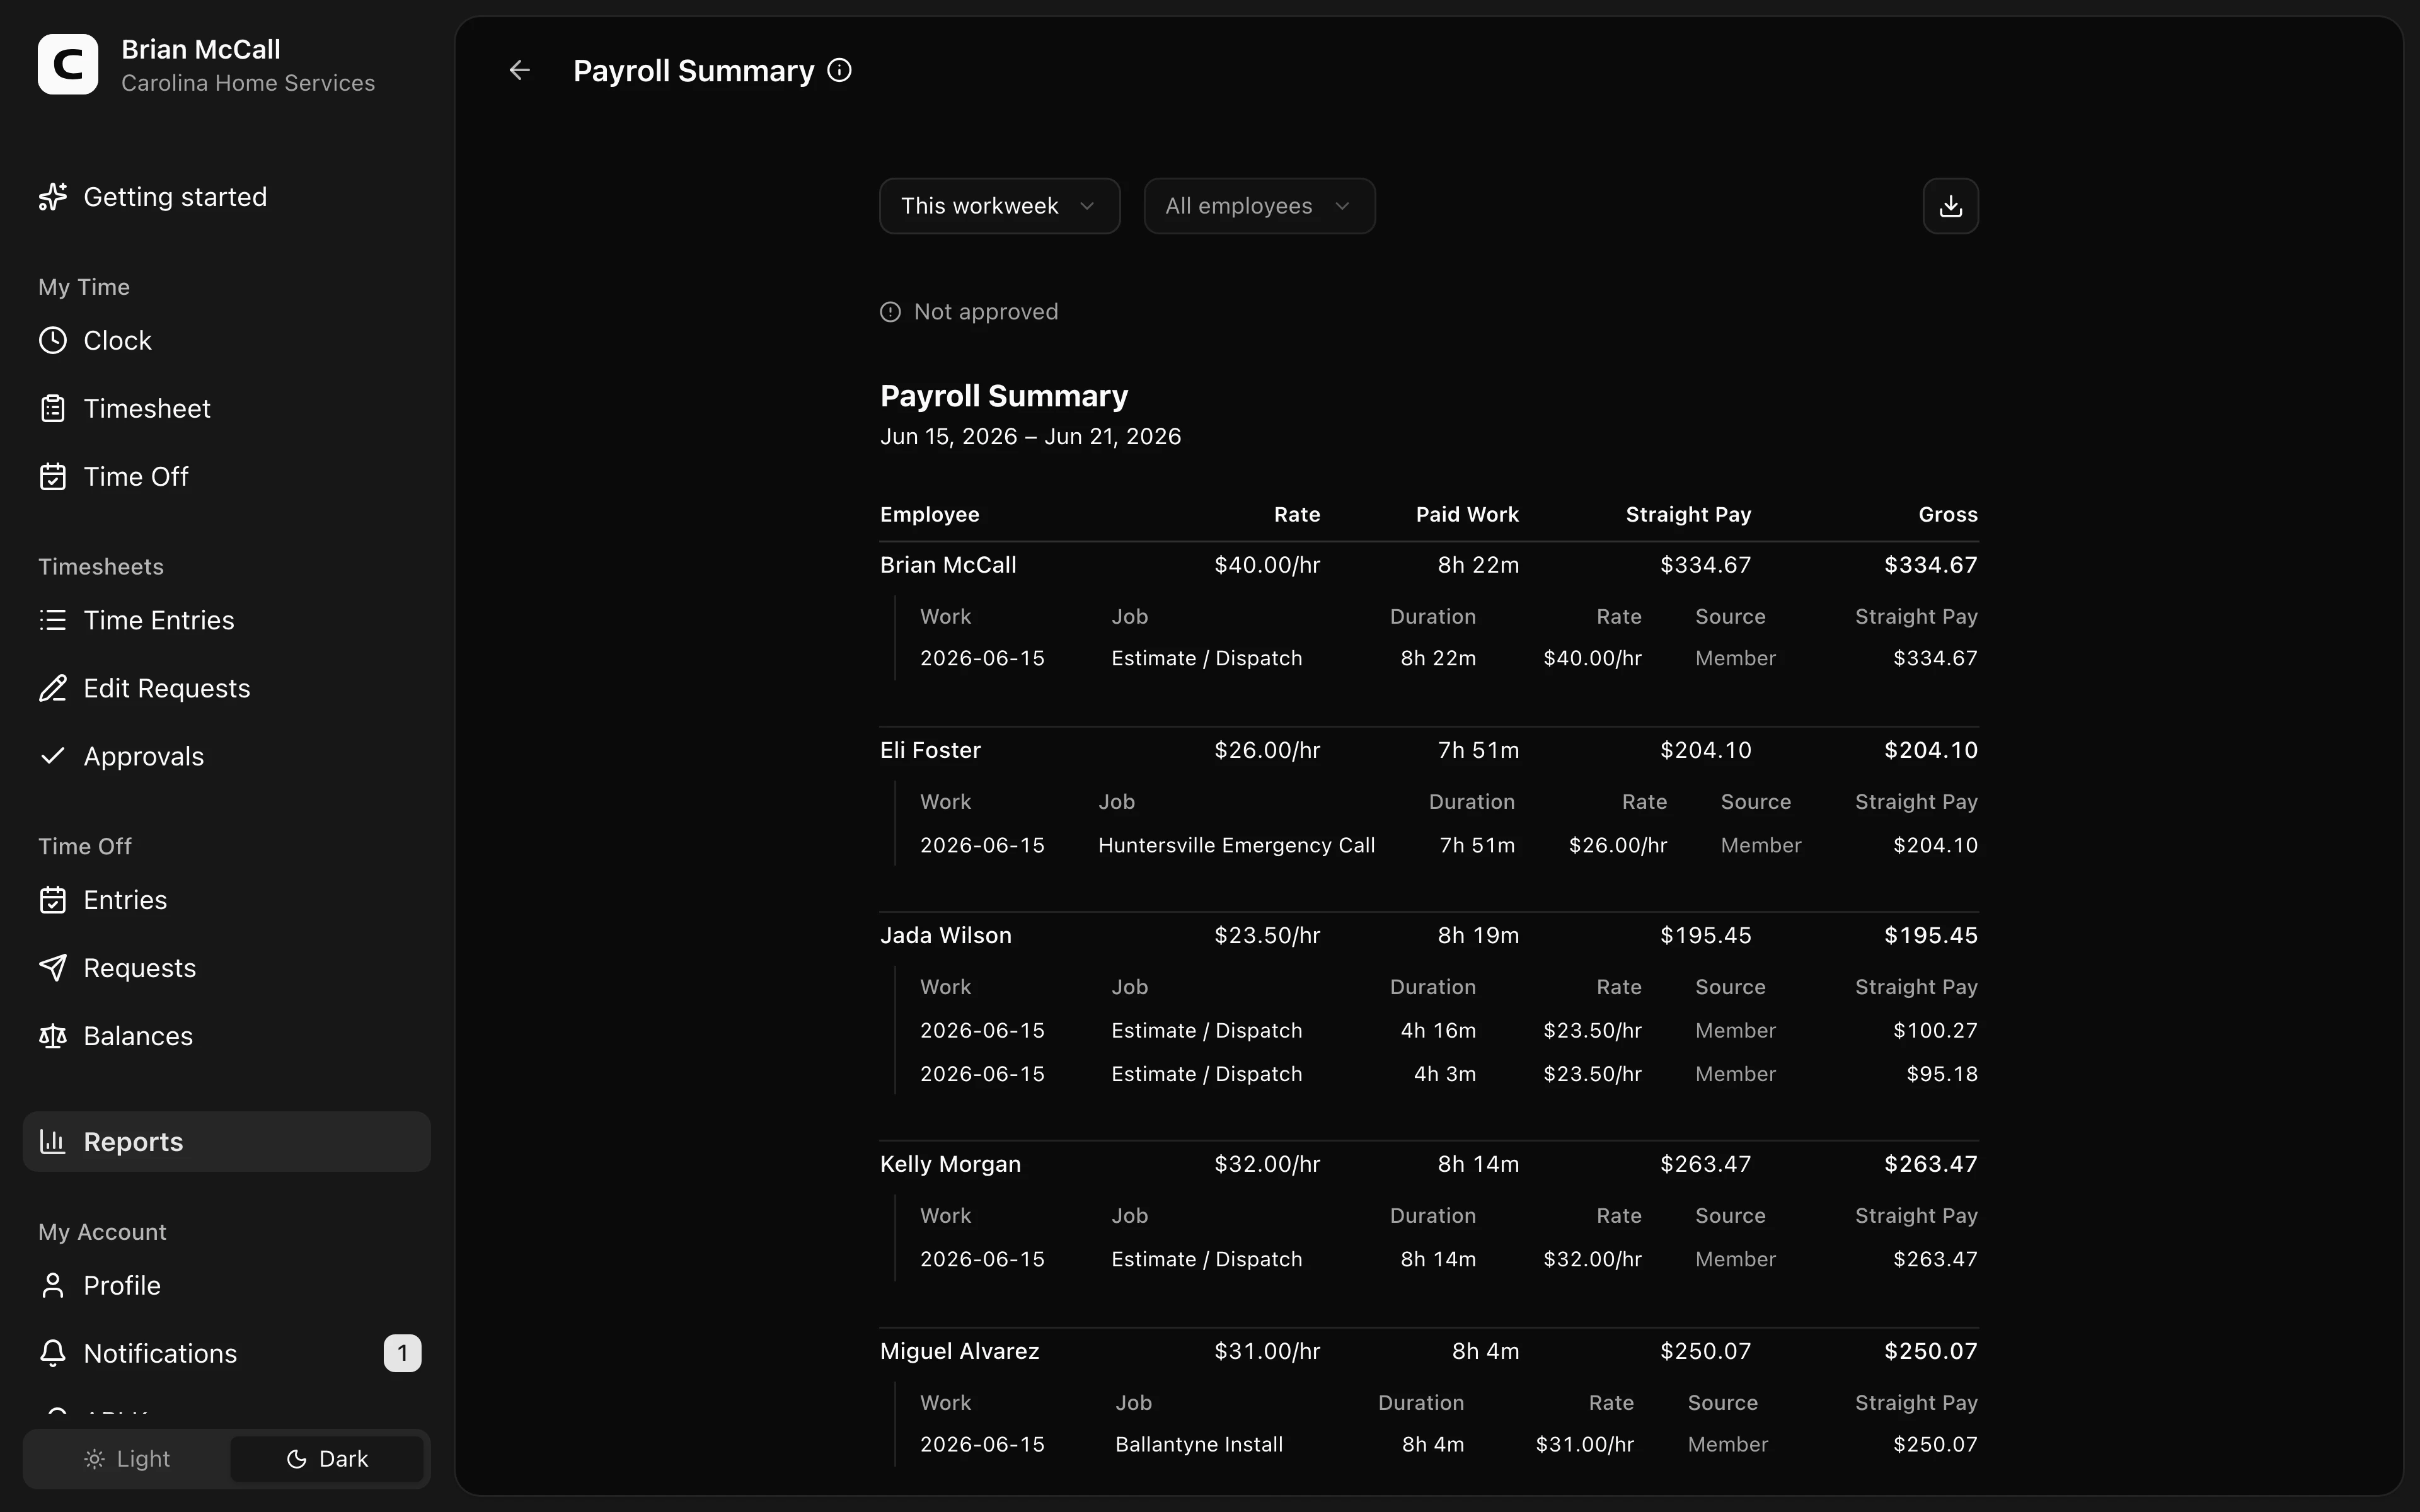
Task: Open Notifications page
Action: tap(227, 1353)
